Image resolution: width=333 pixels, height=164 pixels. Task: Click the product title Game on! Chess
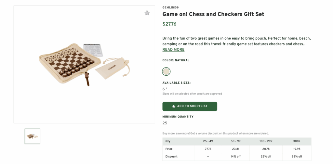point(213,14)
